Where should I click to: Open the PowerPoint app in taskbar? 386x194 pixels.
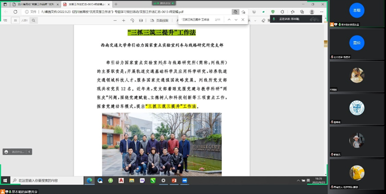(174, 180)
